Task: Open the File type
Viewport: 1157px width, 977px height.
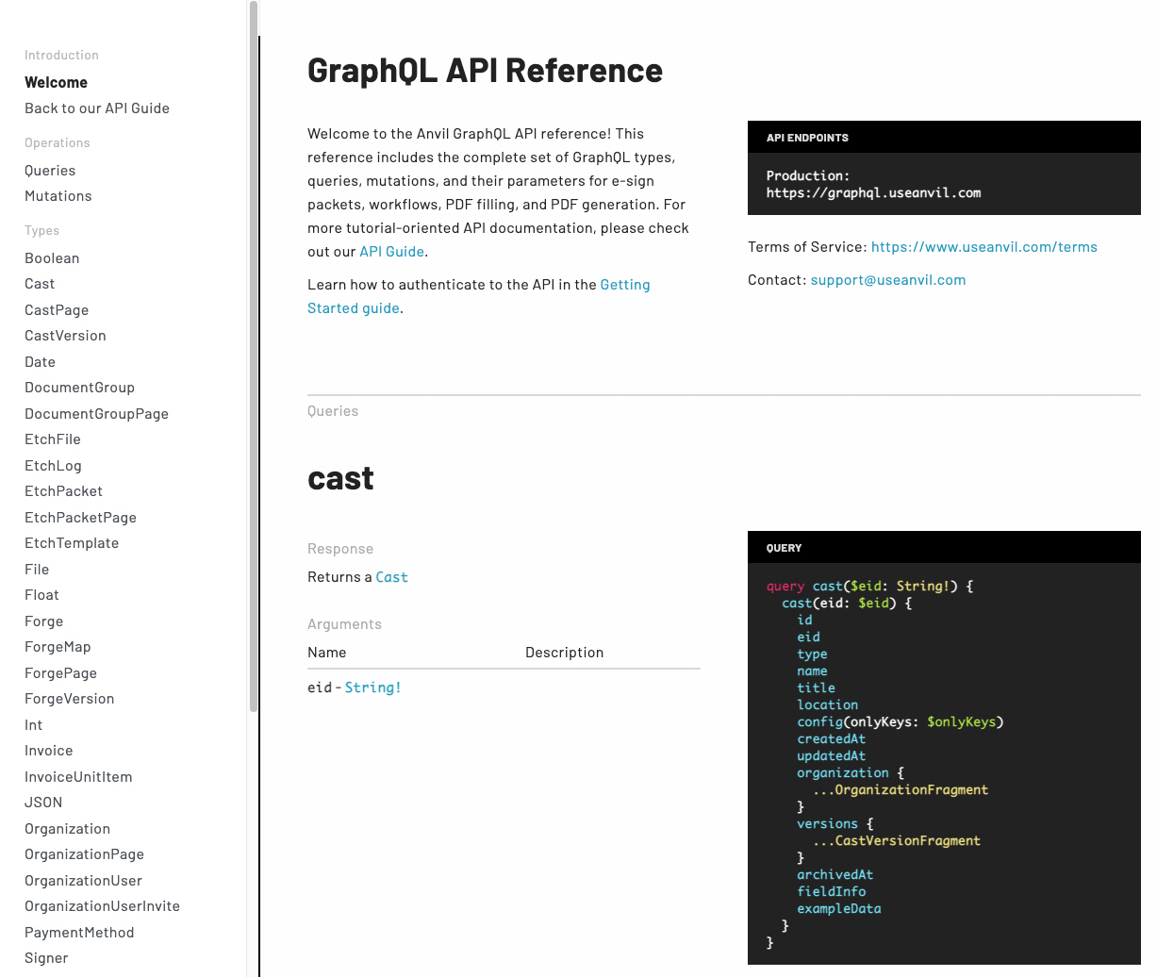Action: pyautogui.click(x=37, y=570)
